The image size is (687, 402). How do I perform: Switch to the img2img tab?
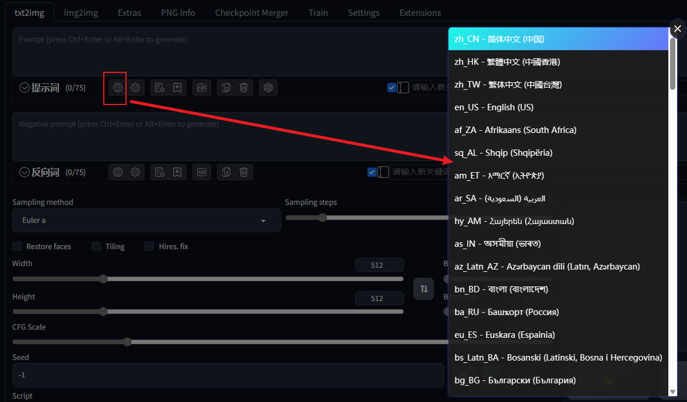point(80,12)
